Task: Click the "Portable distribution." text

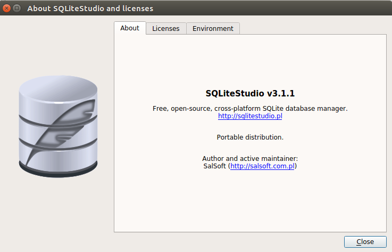Action: pos(250,137)
